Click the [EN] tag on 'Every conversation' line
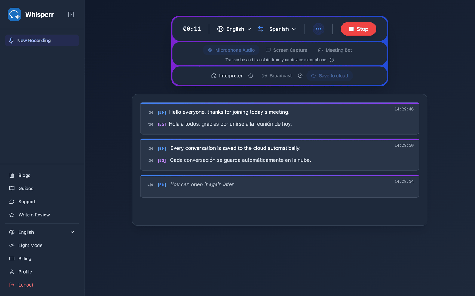 click(162, 149)
